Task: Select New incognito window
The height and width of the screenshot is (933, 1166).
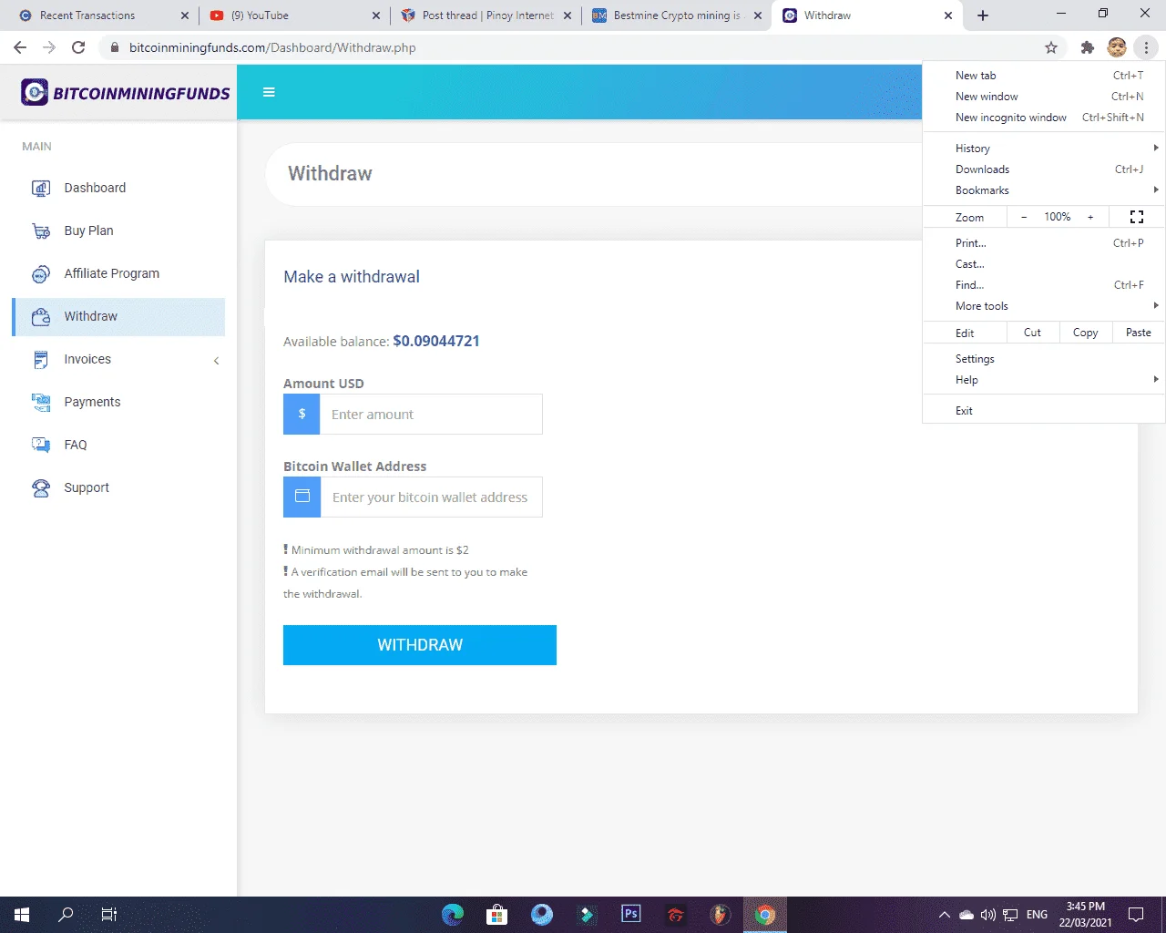Action: point(1044,118)
